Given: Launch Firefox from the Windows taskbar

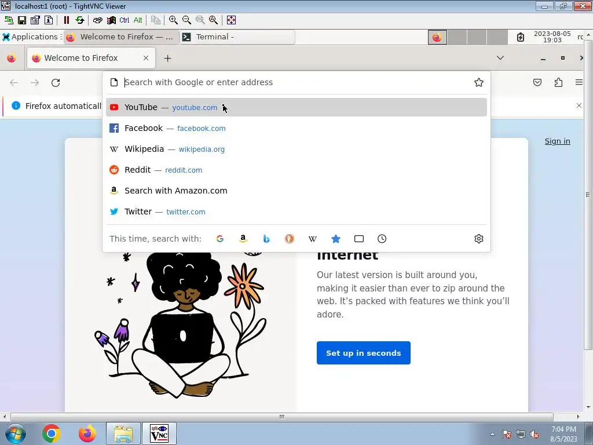Looking at the screenshot, I should click(87, 433).
